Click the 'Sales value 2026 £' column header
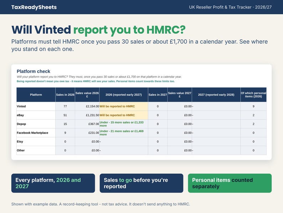Image resolution: width=283 pixels, height=213 pixels. click(87, 95)
